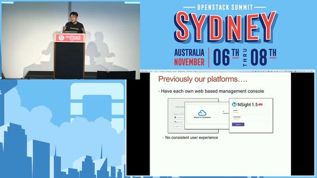Click the password field in the NSight login form
Viewport: 317px width, 178px height.
click(251, 118)
